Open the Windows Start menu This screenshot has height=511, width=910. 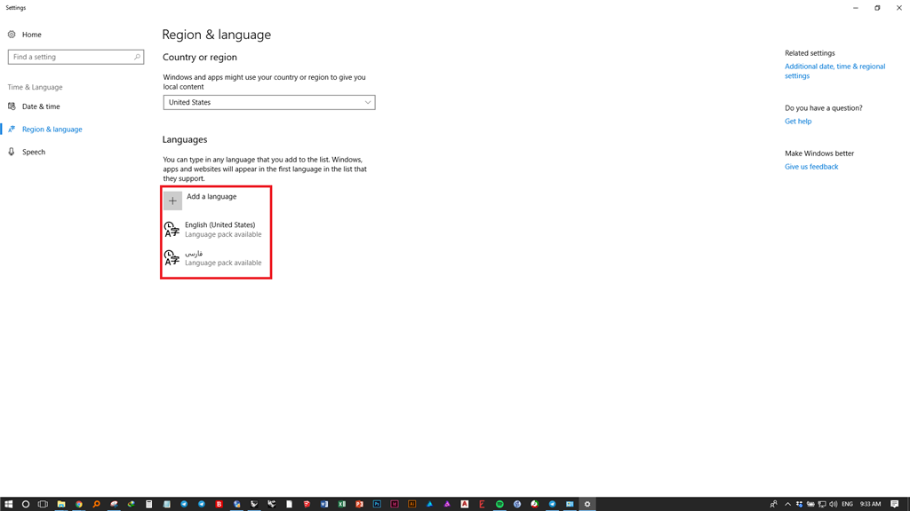click(x=8, y=504)
